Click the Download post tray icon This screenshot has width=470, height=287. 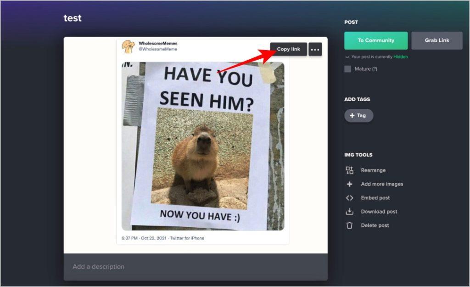coord(349,212)
